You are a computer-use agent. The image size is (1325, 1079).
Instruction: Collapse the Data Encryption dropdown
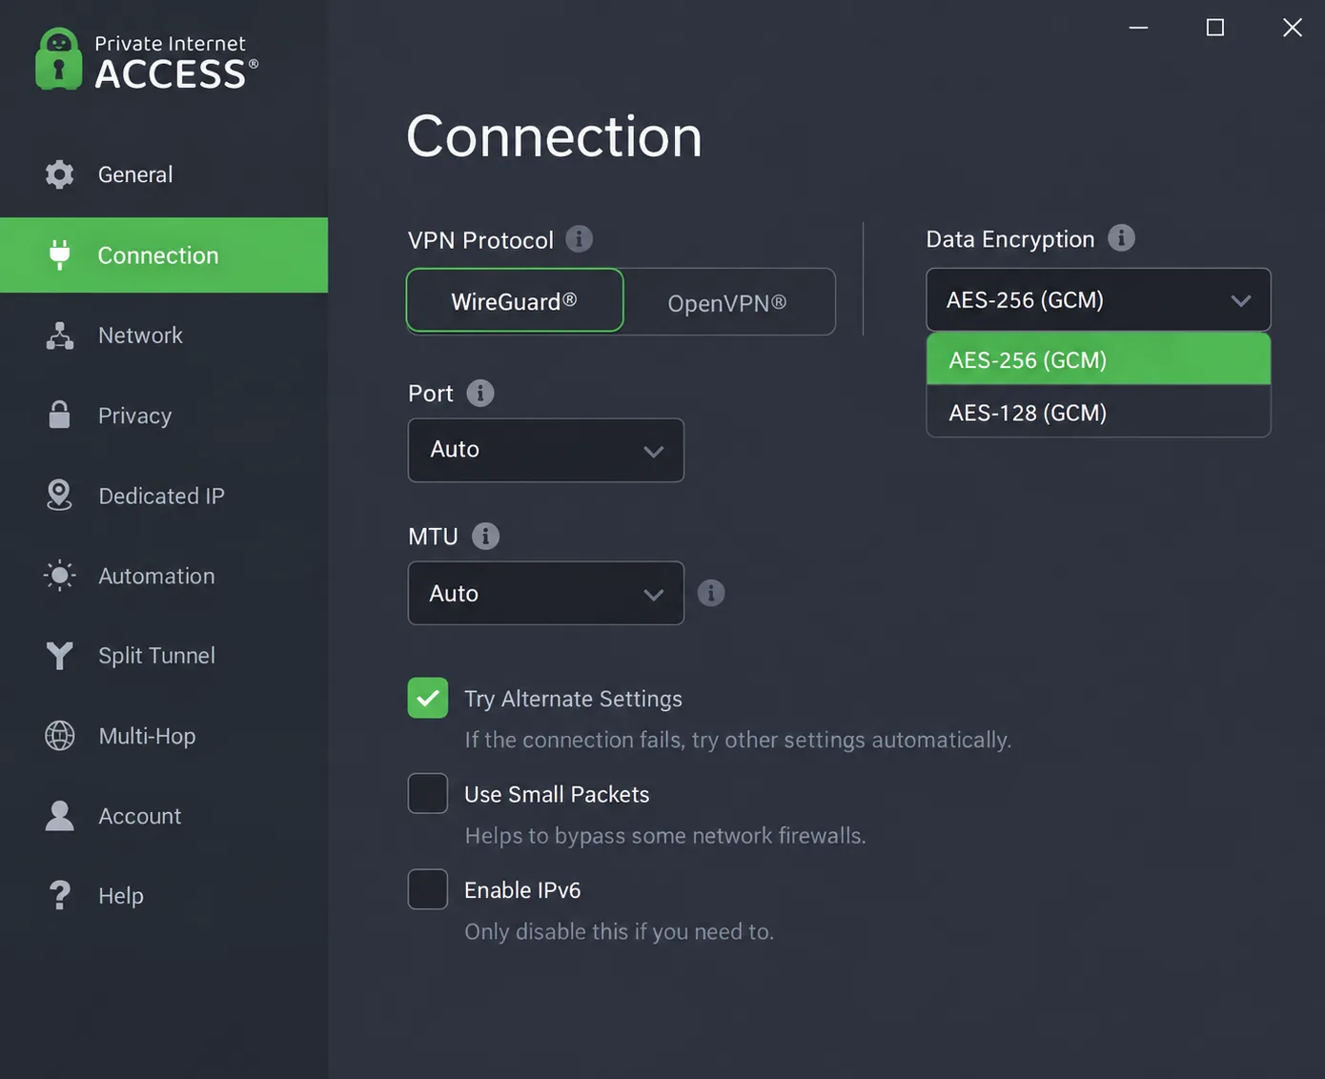pyautogui.click(x=1098, y=300)
